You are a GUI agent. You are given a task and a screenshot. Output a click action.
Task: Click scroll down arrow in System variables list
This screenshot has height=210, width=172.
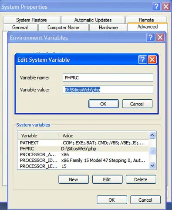pyautogui.click(x=152, y=166)
